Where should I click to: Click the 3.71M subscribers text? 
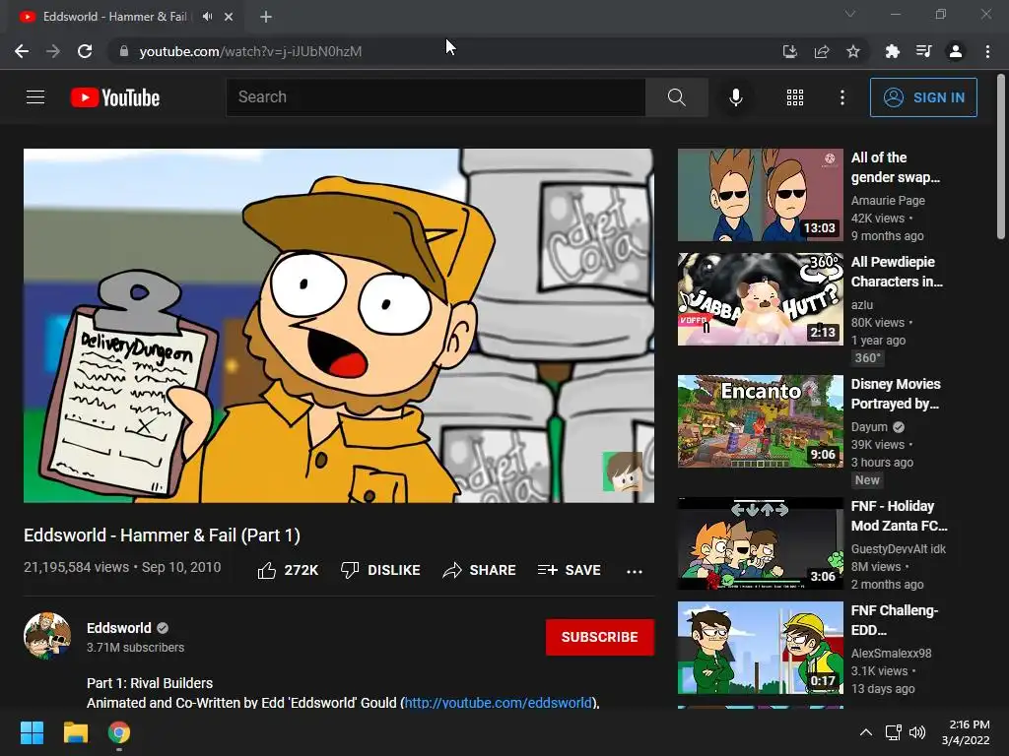click(136, 648)
